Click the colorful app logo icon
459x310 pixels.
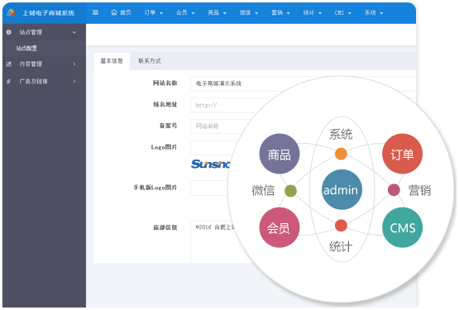[x=11, y=12]
